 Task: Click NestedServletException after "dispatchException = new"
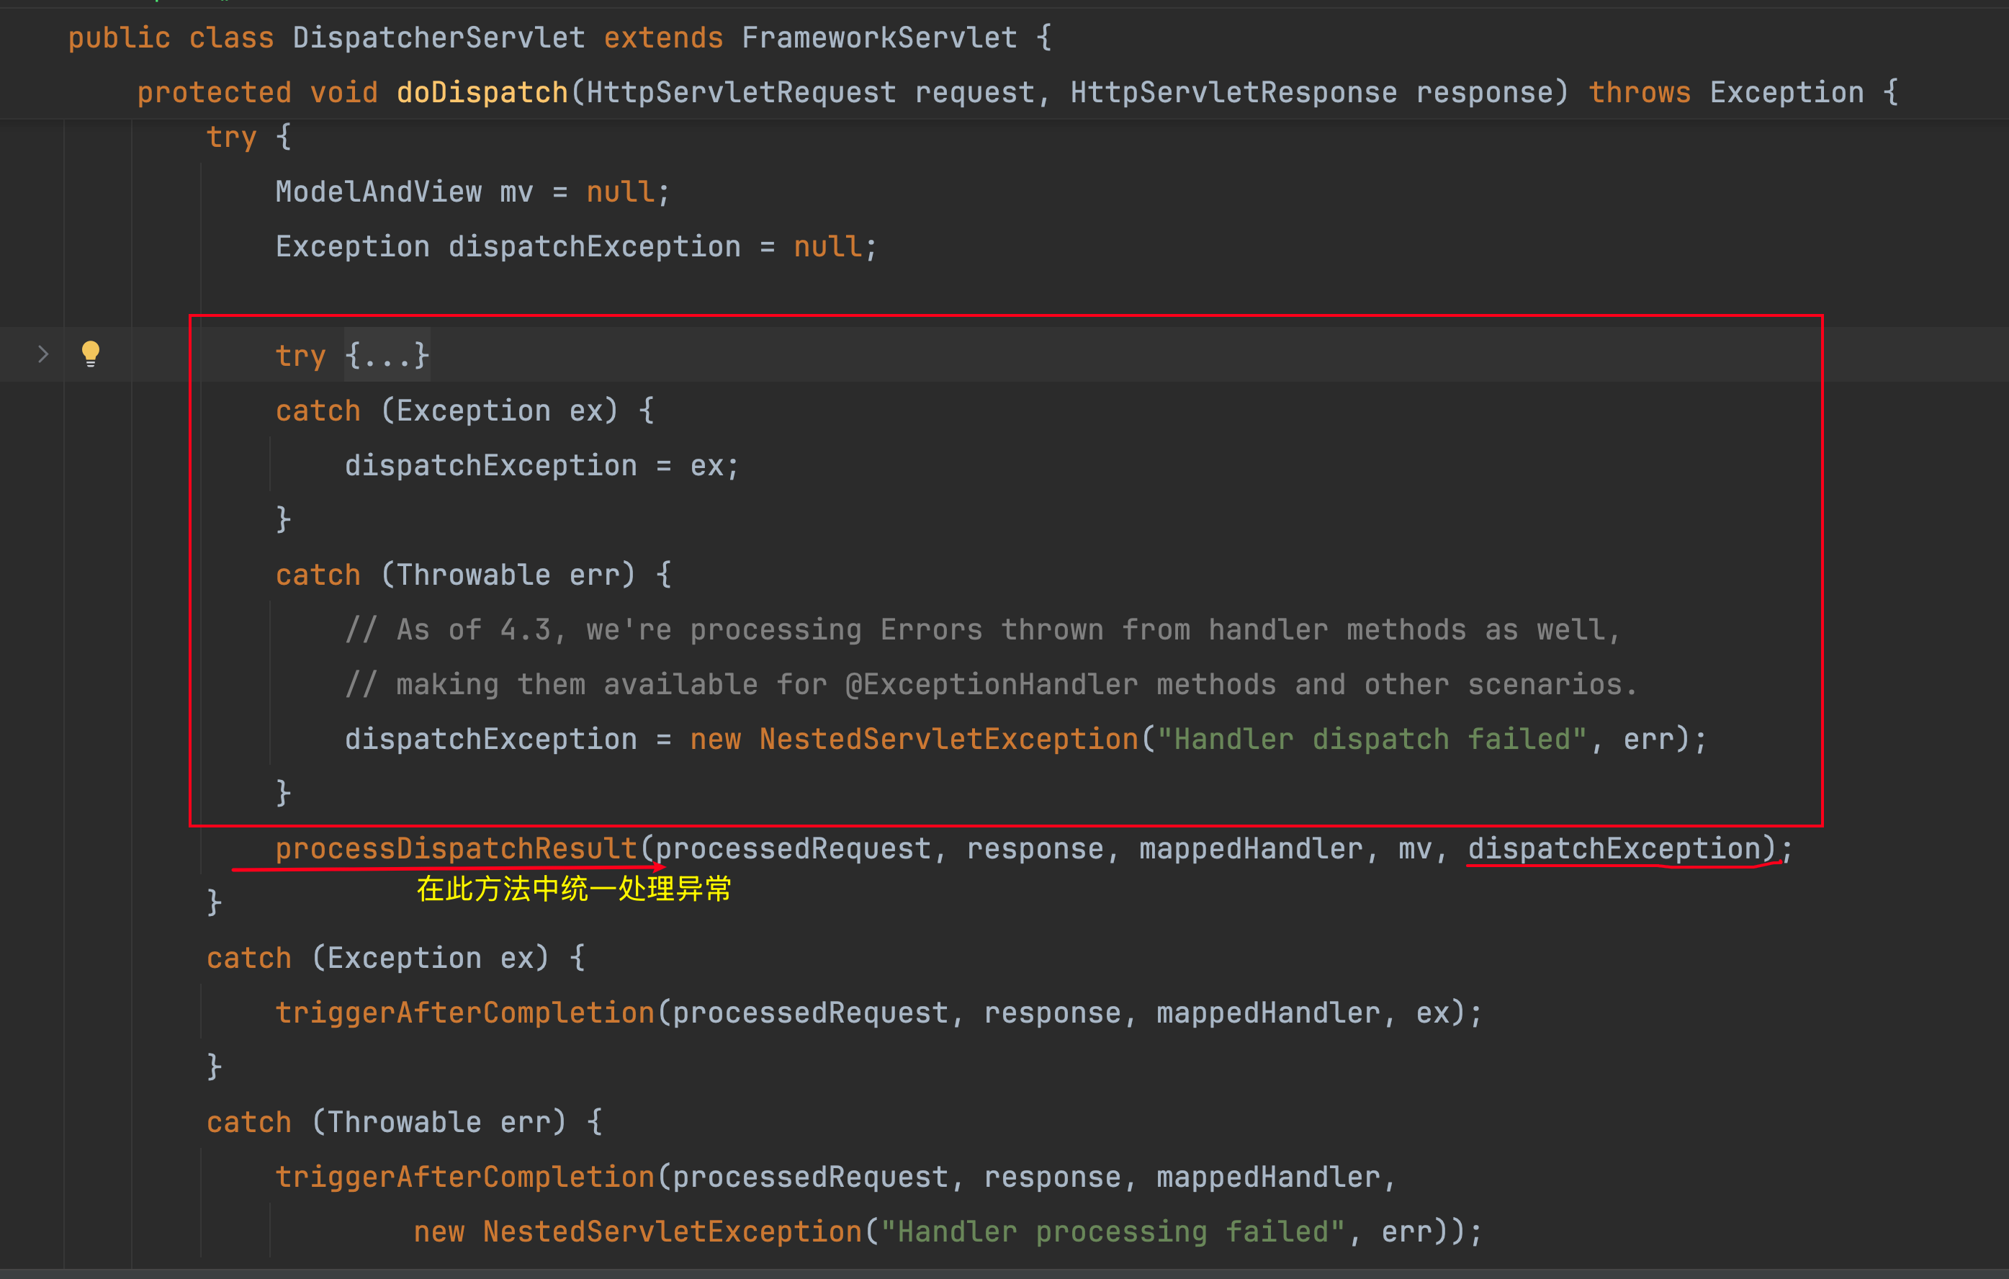click(948, 739)
